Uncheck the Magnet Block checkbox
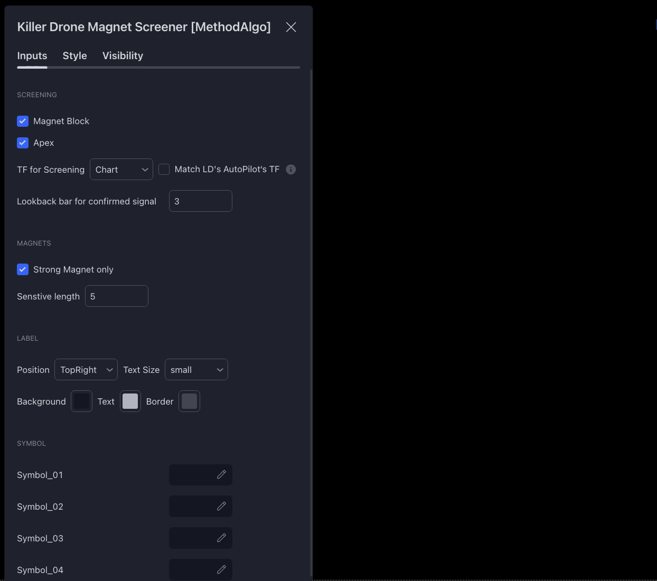657x581 pixels. (23, 121)
